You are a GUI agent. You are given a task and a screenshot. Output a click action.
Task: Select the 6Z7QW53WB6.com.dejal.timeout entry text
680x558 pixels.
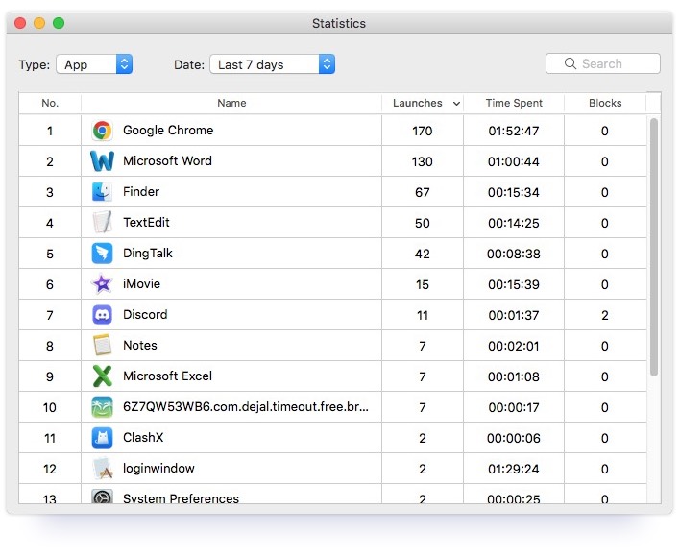coord(246,406)
